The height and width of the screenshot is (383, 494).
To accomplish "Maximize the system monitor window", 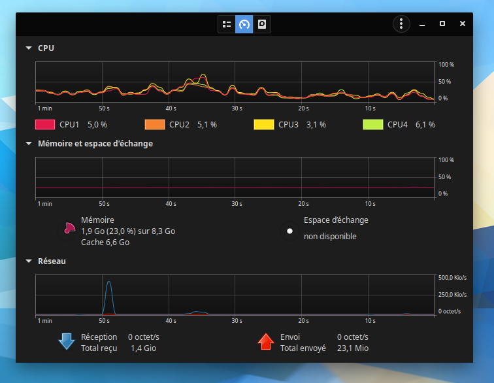I will pos(442,24).
